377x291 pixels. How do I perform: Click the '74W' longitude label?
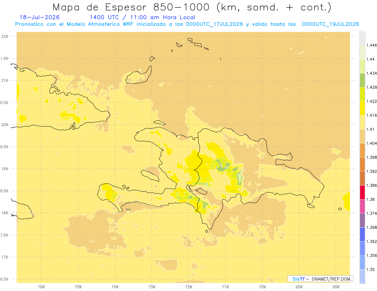[115, 287]
